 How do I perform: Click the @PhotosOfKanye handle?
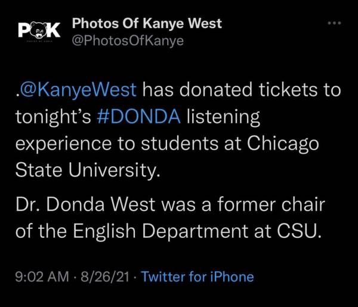127,41
